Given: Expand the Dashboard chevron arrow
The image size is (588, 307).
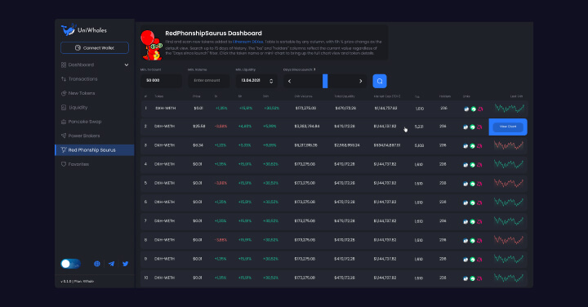Looking at the screenshot, I should (127, 65).
